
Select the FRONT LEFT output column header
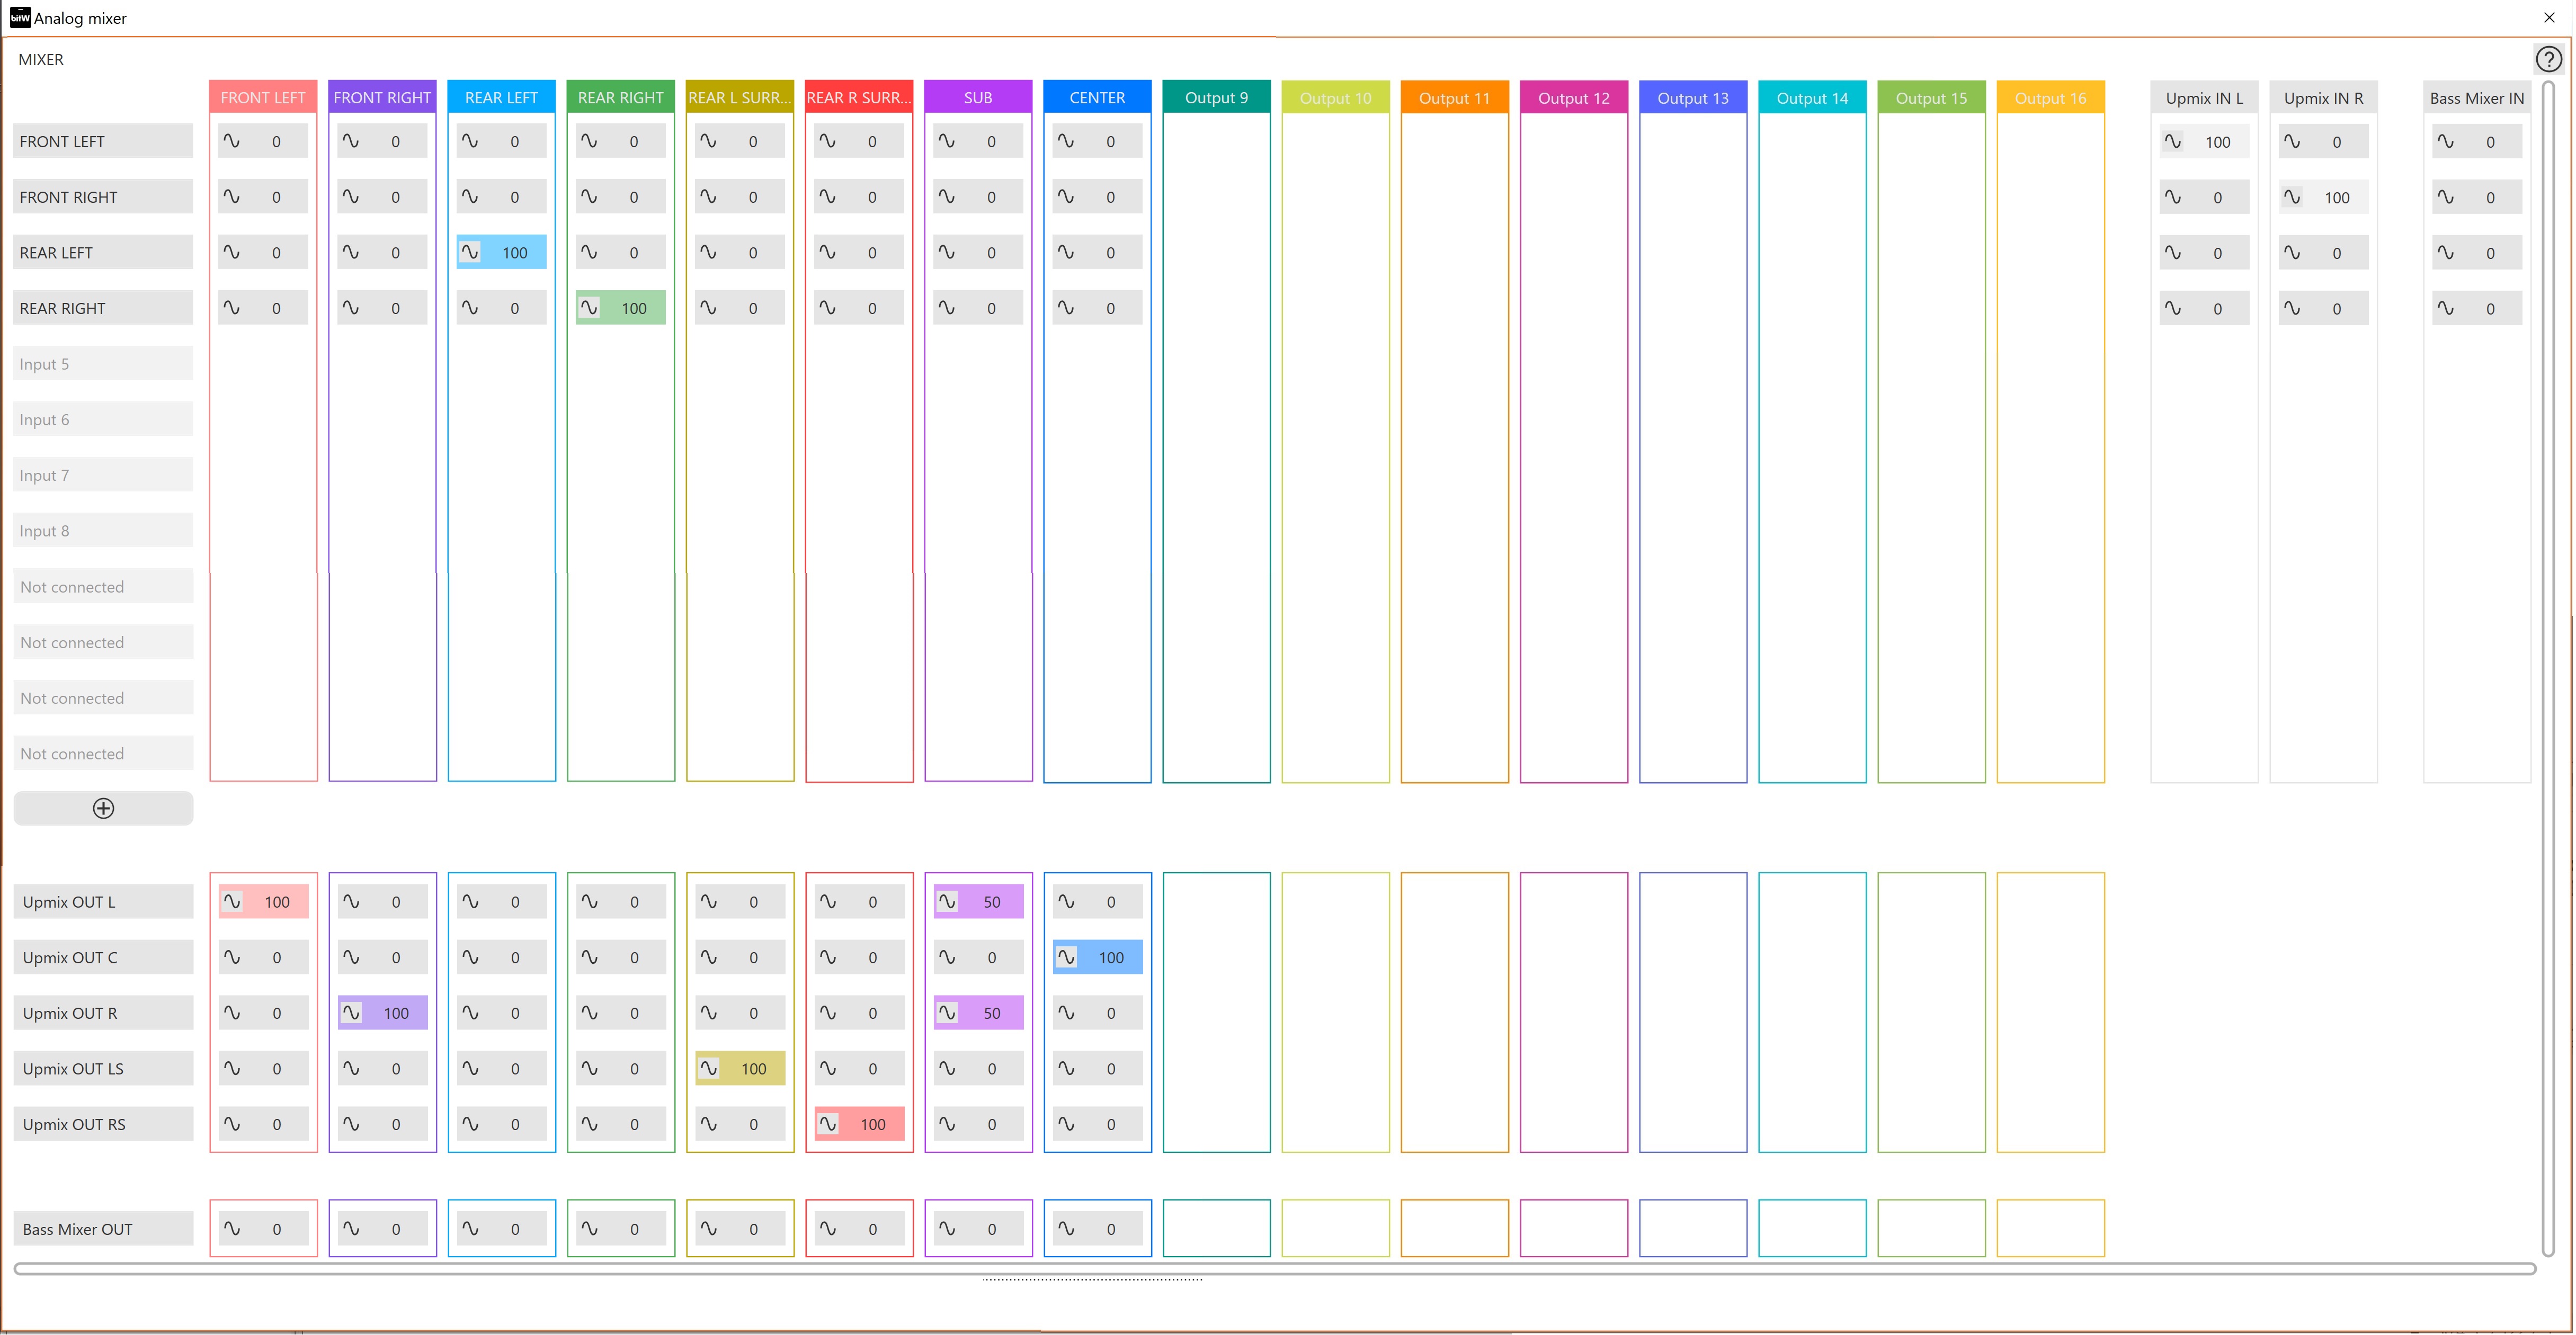263,97
